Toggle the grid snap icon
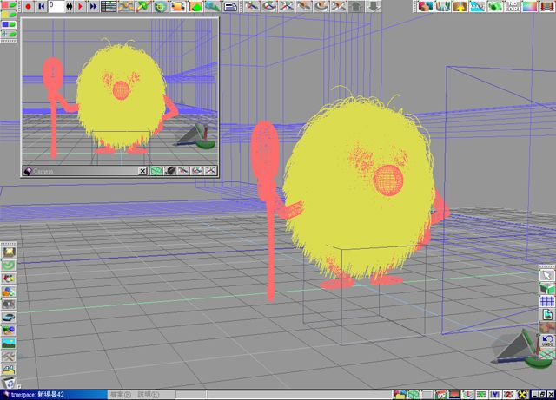556x400 pixels. 547,301
